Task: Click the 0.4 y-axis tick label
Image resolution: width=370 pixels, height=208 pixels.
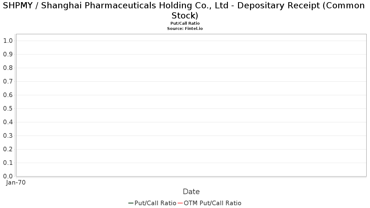Action: [x=8, y=122]
